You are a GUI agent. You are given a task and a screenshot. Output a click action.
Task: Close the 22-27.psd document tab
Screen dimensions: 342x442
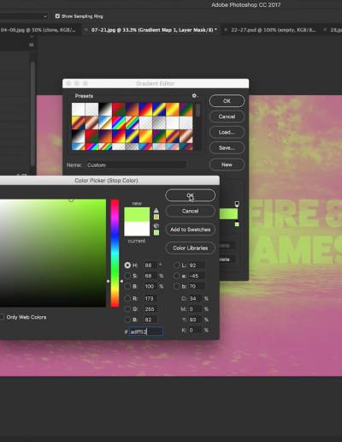coord(226,30)
